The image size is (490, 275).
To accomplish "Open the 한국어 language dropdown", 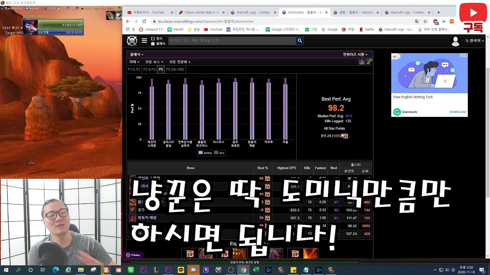I will 475,40.
